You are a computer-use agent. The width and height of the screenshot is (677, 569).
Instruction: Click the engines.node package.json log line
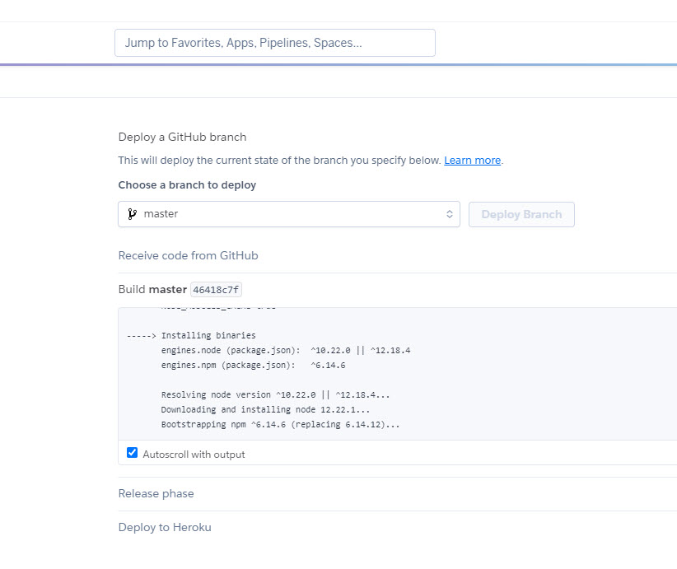point(285,350)
